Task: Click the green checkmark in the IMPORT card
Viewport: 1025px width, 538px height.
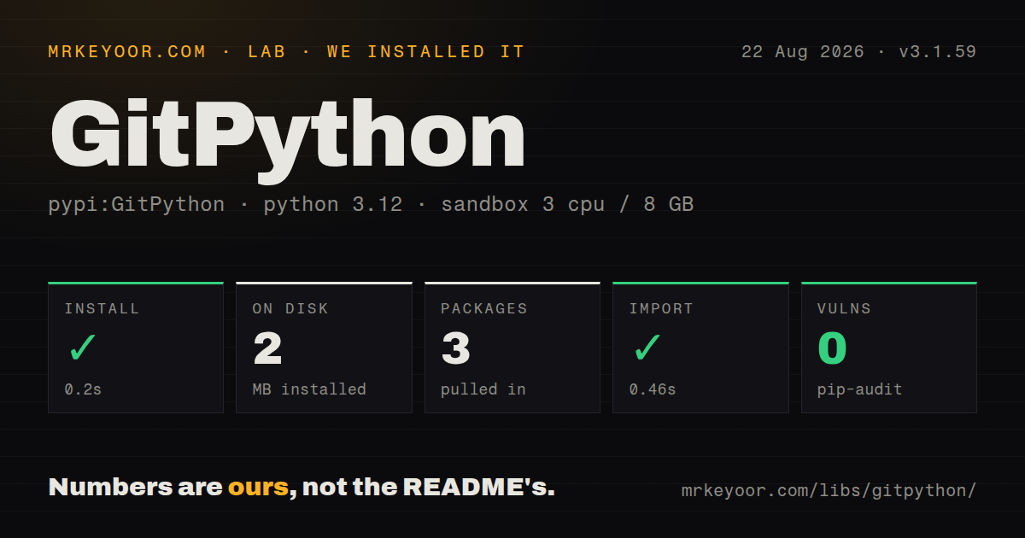Action: tap(647, 348)
